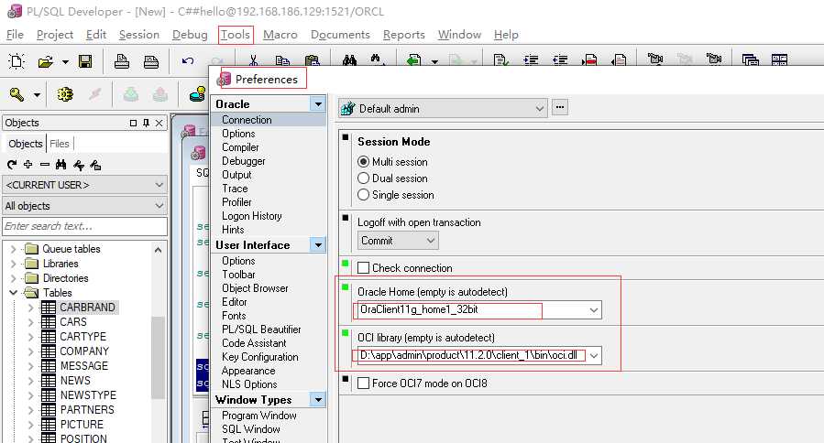Click the Open folder toolbar icon

click(46, 62)
